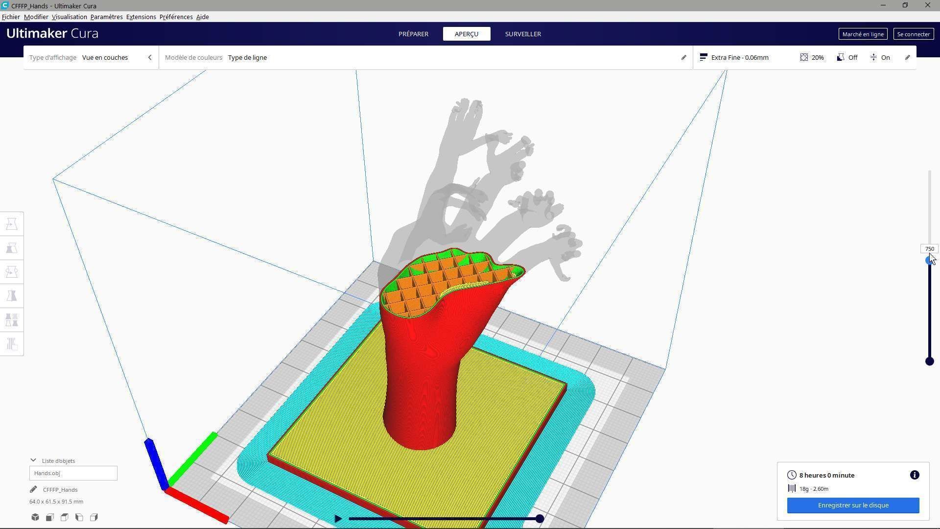Click the 18g · 2.60m material estimate
Screen dimensions: 940x529
coord(814,488)
